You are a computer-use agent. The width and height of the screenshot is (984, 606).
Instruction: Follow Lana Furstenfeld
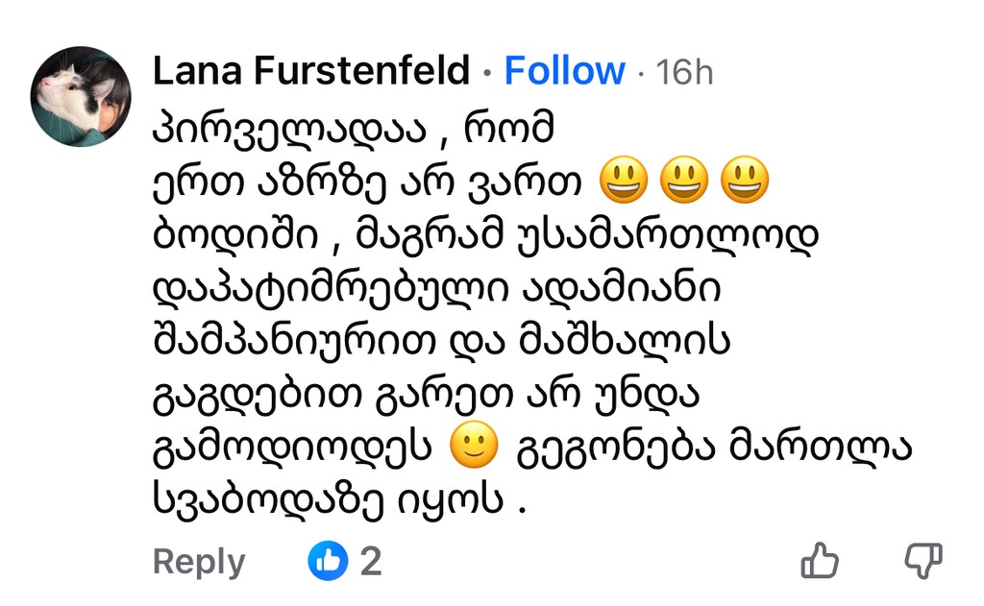pyautogui.click(x=564, y=71)
